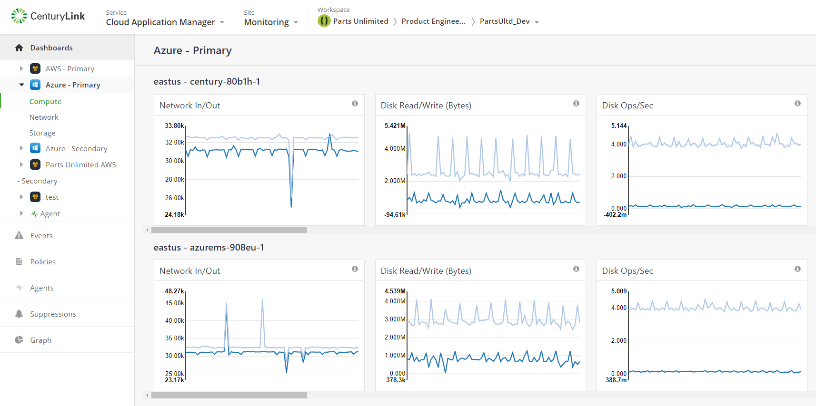Show info for century-80b1h-1 Disk Ops/Sec
This screenshot has height=406, width=816.
pyautogui.click(x=797, y=103)
